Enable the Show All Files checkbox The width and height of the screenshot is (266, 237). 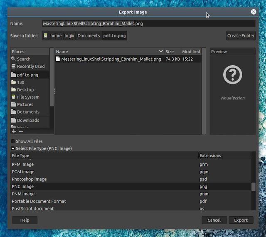coord(13,141)
